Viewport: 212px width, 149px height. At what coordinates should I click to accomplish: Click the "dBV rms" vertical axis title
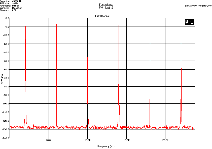pos(2,79)
